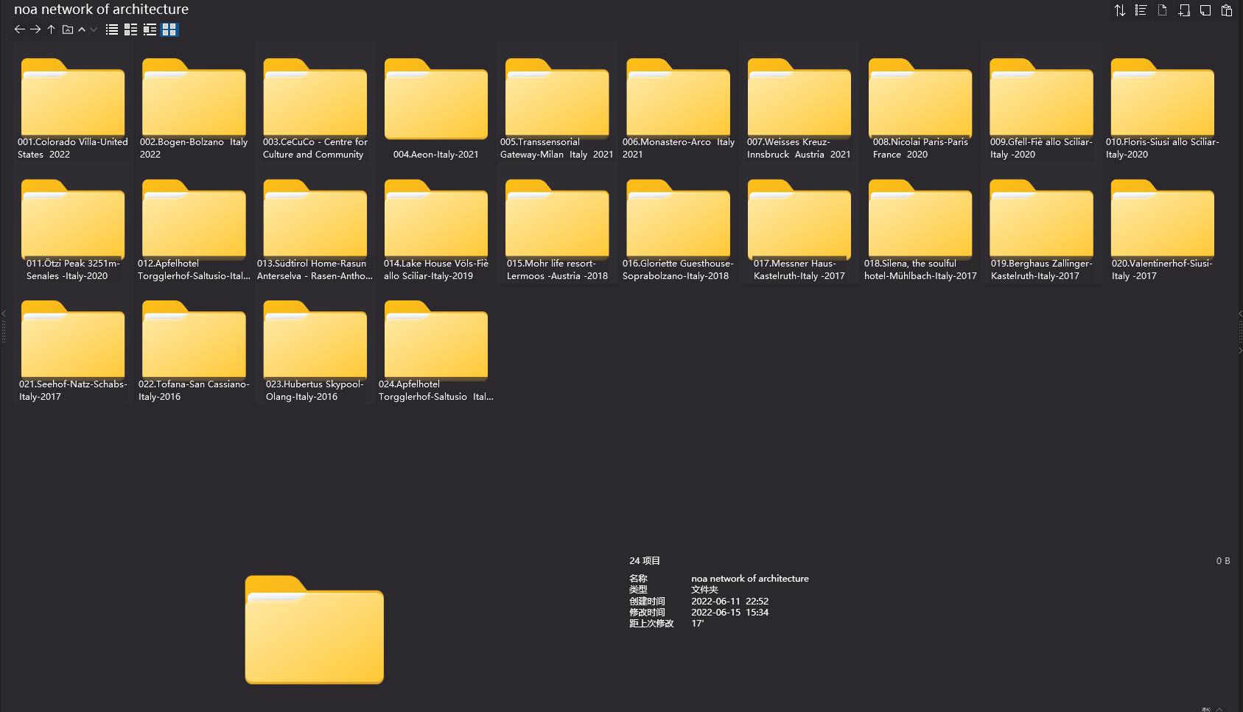This screenshot has height=712, width=1243.
Task: Click modified date 2022-06-15 15:34
Action: (730, 613)
